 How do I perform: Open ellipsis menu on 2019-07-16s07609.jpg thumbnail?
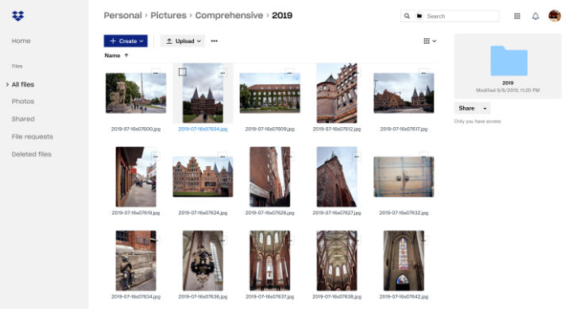click(289, 73)
